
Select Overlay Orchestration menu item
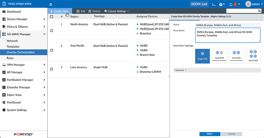[x=24, y=52]
